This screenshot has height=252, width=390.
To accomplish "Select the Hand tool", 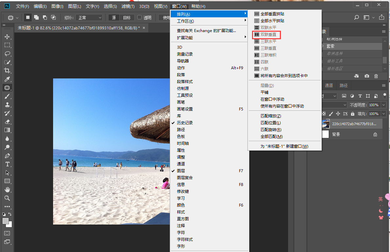I will click(7, 190).
